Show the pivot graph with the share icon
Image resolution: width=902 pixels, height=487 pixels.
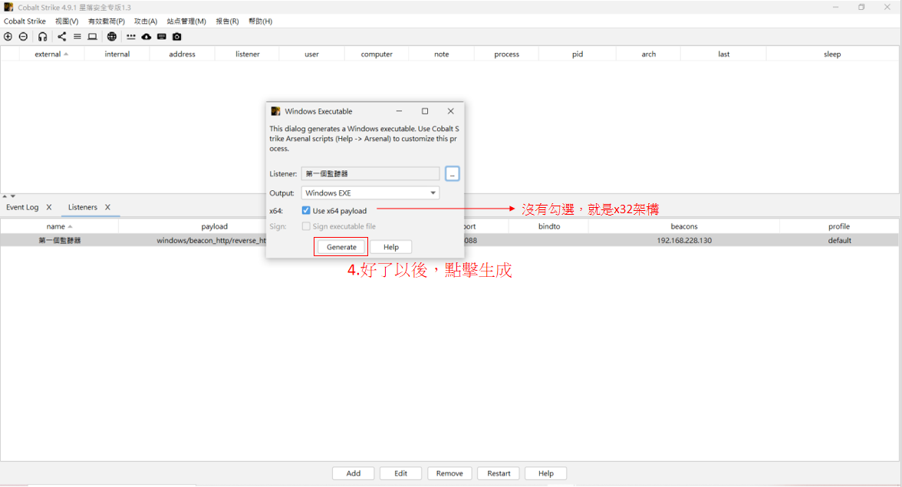pos(61,37)
